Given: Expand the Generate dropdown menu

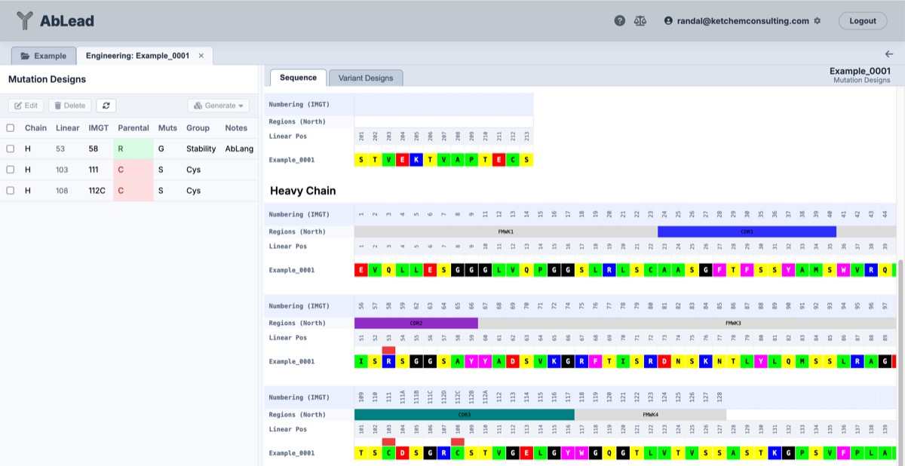Looking at the screenshot, I should (x=219, y=106).
